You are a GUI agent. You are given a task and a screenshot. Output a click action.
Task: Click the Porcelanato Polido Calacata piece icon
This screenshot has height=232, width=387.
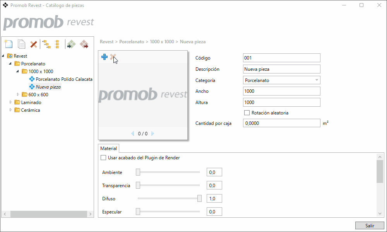tap(32, 79)
